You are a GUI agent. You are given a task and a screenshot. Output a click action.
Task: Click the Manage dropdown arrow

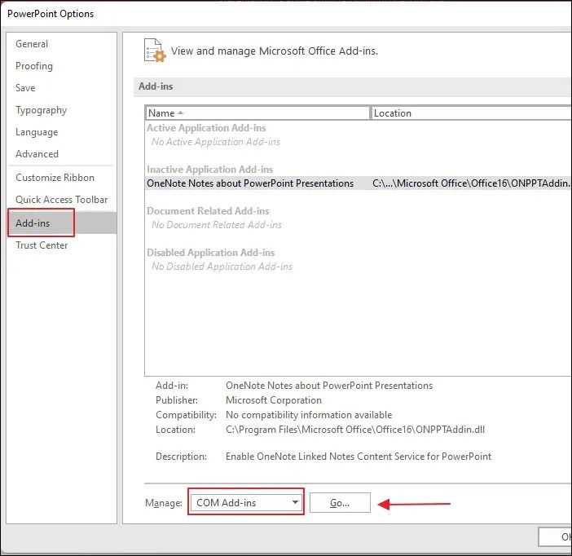(295, 502)
